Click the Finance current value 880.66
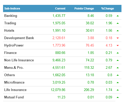 60,53
